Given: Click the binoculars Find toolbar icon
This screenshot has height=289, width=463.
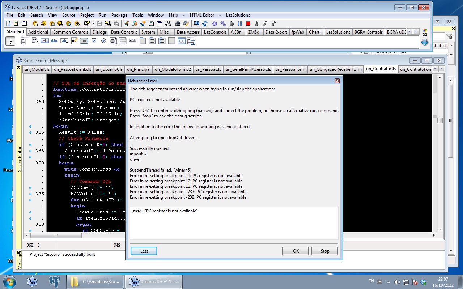Looking at the screenshot, I should [x=178, y=23].
